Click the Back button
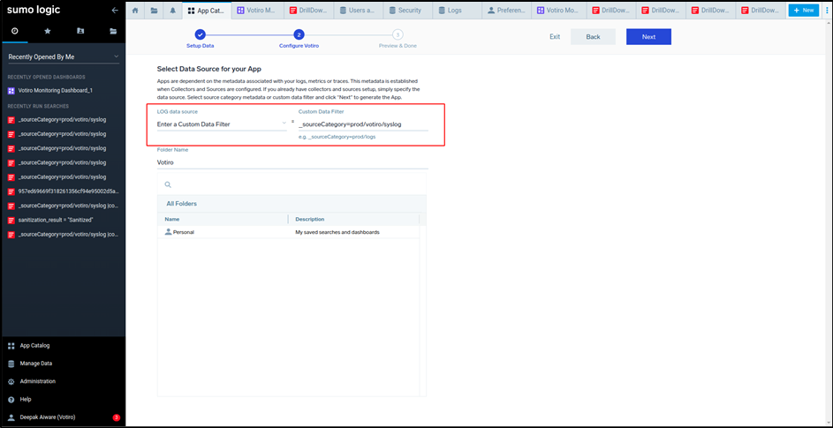This screenshot has height=428, width=833. click(x=593, y=37)
